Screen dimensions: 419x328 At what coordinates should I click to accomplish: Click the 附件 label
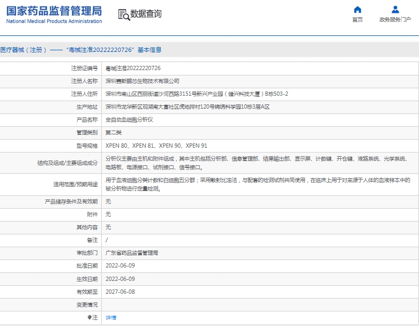click(93, 215)
